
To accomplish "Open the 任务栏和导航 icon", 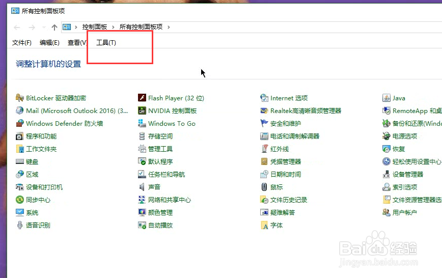I will [x=142, y=174].
